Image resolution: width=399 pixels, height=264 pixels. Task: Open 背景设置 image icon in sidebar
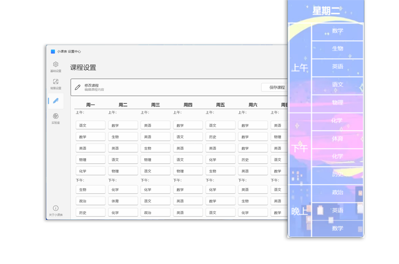(x=56, y=82)
